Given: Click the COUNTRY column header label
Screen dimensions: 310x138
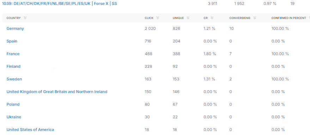Looking at the screenshot, I should click(x=14, y=18).
